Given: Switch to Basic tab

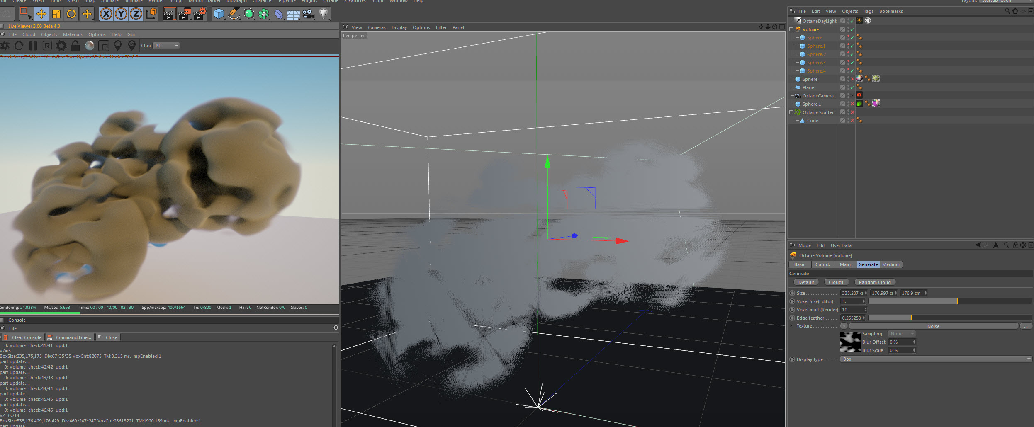Looking at the screenshot, I should [800, 264].
